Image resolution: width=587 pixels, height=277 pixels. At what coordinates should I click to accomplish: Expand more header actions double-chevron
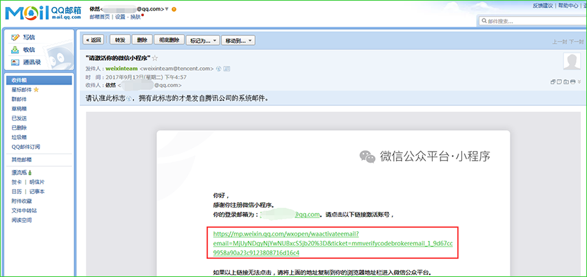[578, 82]
